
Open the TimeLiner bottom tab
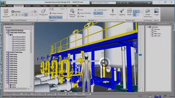(72, 94)
